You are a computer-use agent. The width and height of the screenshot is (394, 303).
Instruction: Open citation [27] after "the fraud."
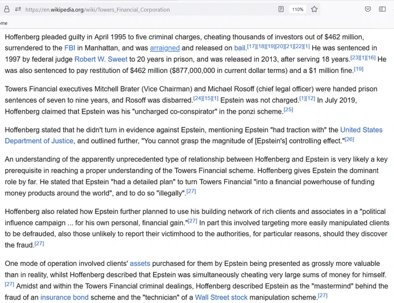click(x=39, y=243)
